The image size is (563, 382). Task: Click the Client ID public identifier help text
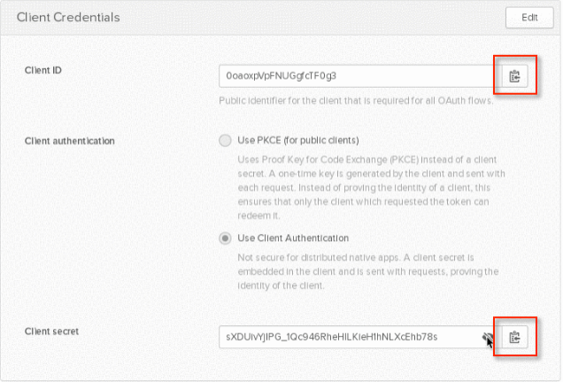(x=356, y=101)
